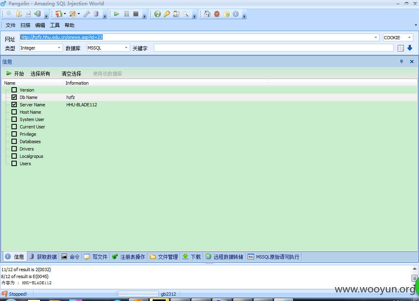The image size is (419, 301).
Task: Click the grid selection icon beside keyword field
Action: 401,48
